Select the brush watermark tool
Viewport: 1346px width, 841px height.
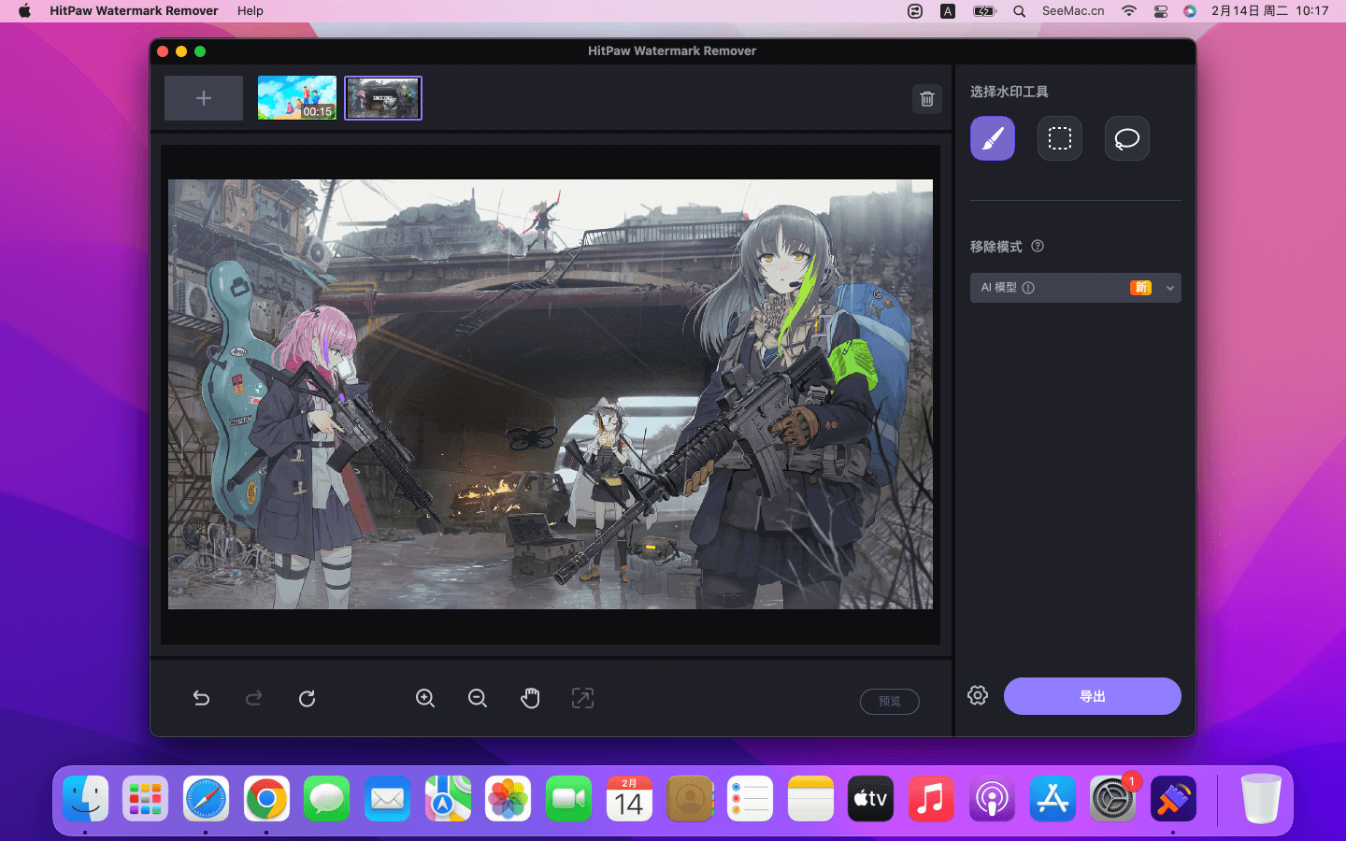[992, 138]
